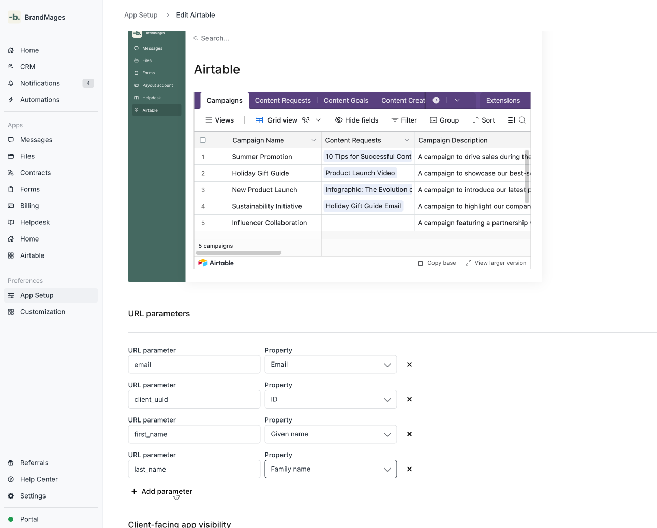Click the search magnifier in the Airtable toolbar
The height and width of the screenshot is (528, 657).
coord(522,120)
